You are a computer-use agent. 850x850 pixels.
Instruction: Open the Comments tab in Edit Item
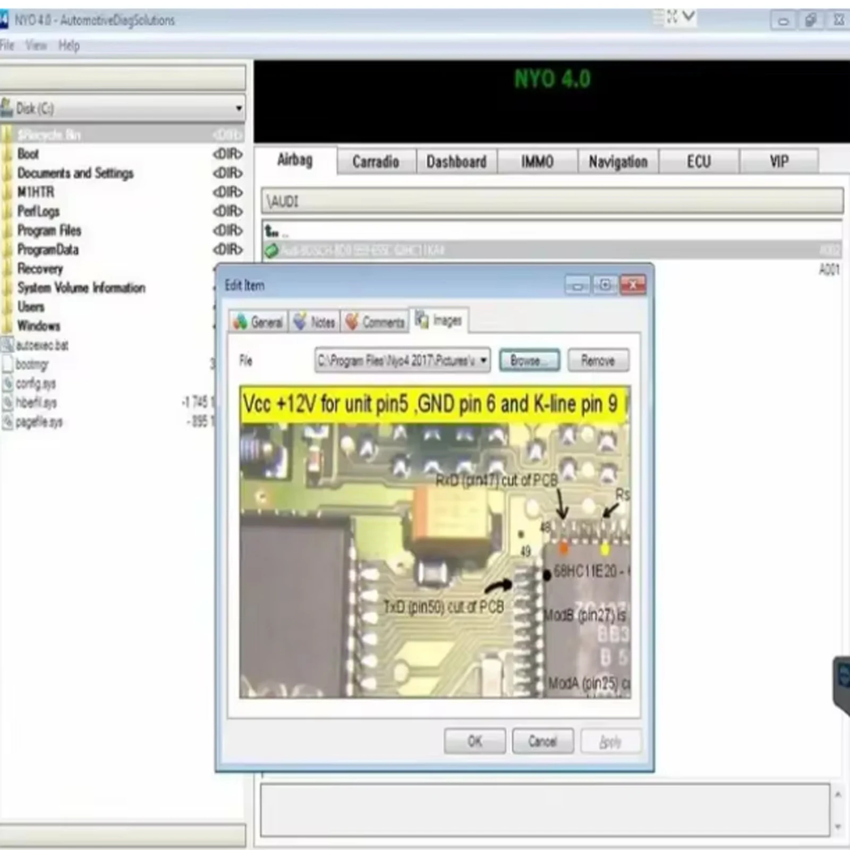point(375,321)
